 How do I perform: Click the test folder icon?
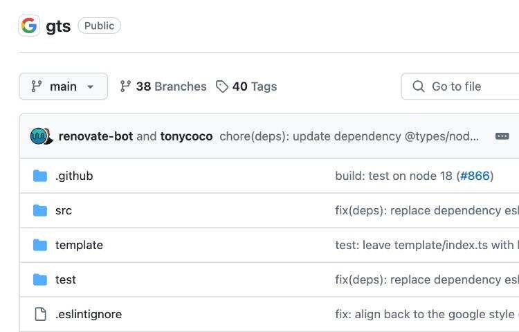click(x=40, y=279)
